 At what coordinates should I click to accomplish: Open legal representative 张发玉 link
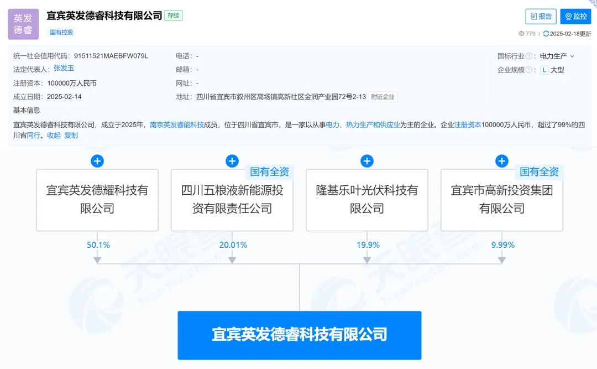[x=64, y=69]
